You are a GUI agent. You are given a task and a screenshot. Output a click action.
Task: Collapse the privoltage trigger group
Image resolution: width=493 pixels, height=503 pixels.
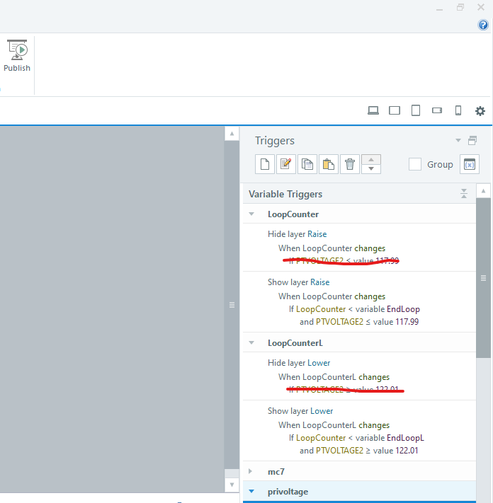click(251, 491)
